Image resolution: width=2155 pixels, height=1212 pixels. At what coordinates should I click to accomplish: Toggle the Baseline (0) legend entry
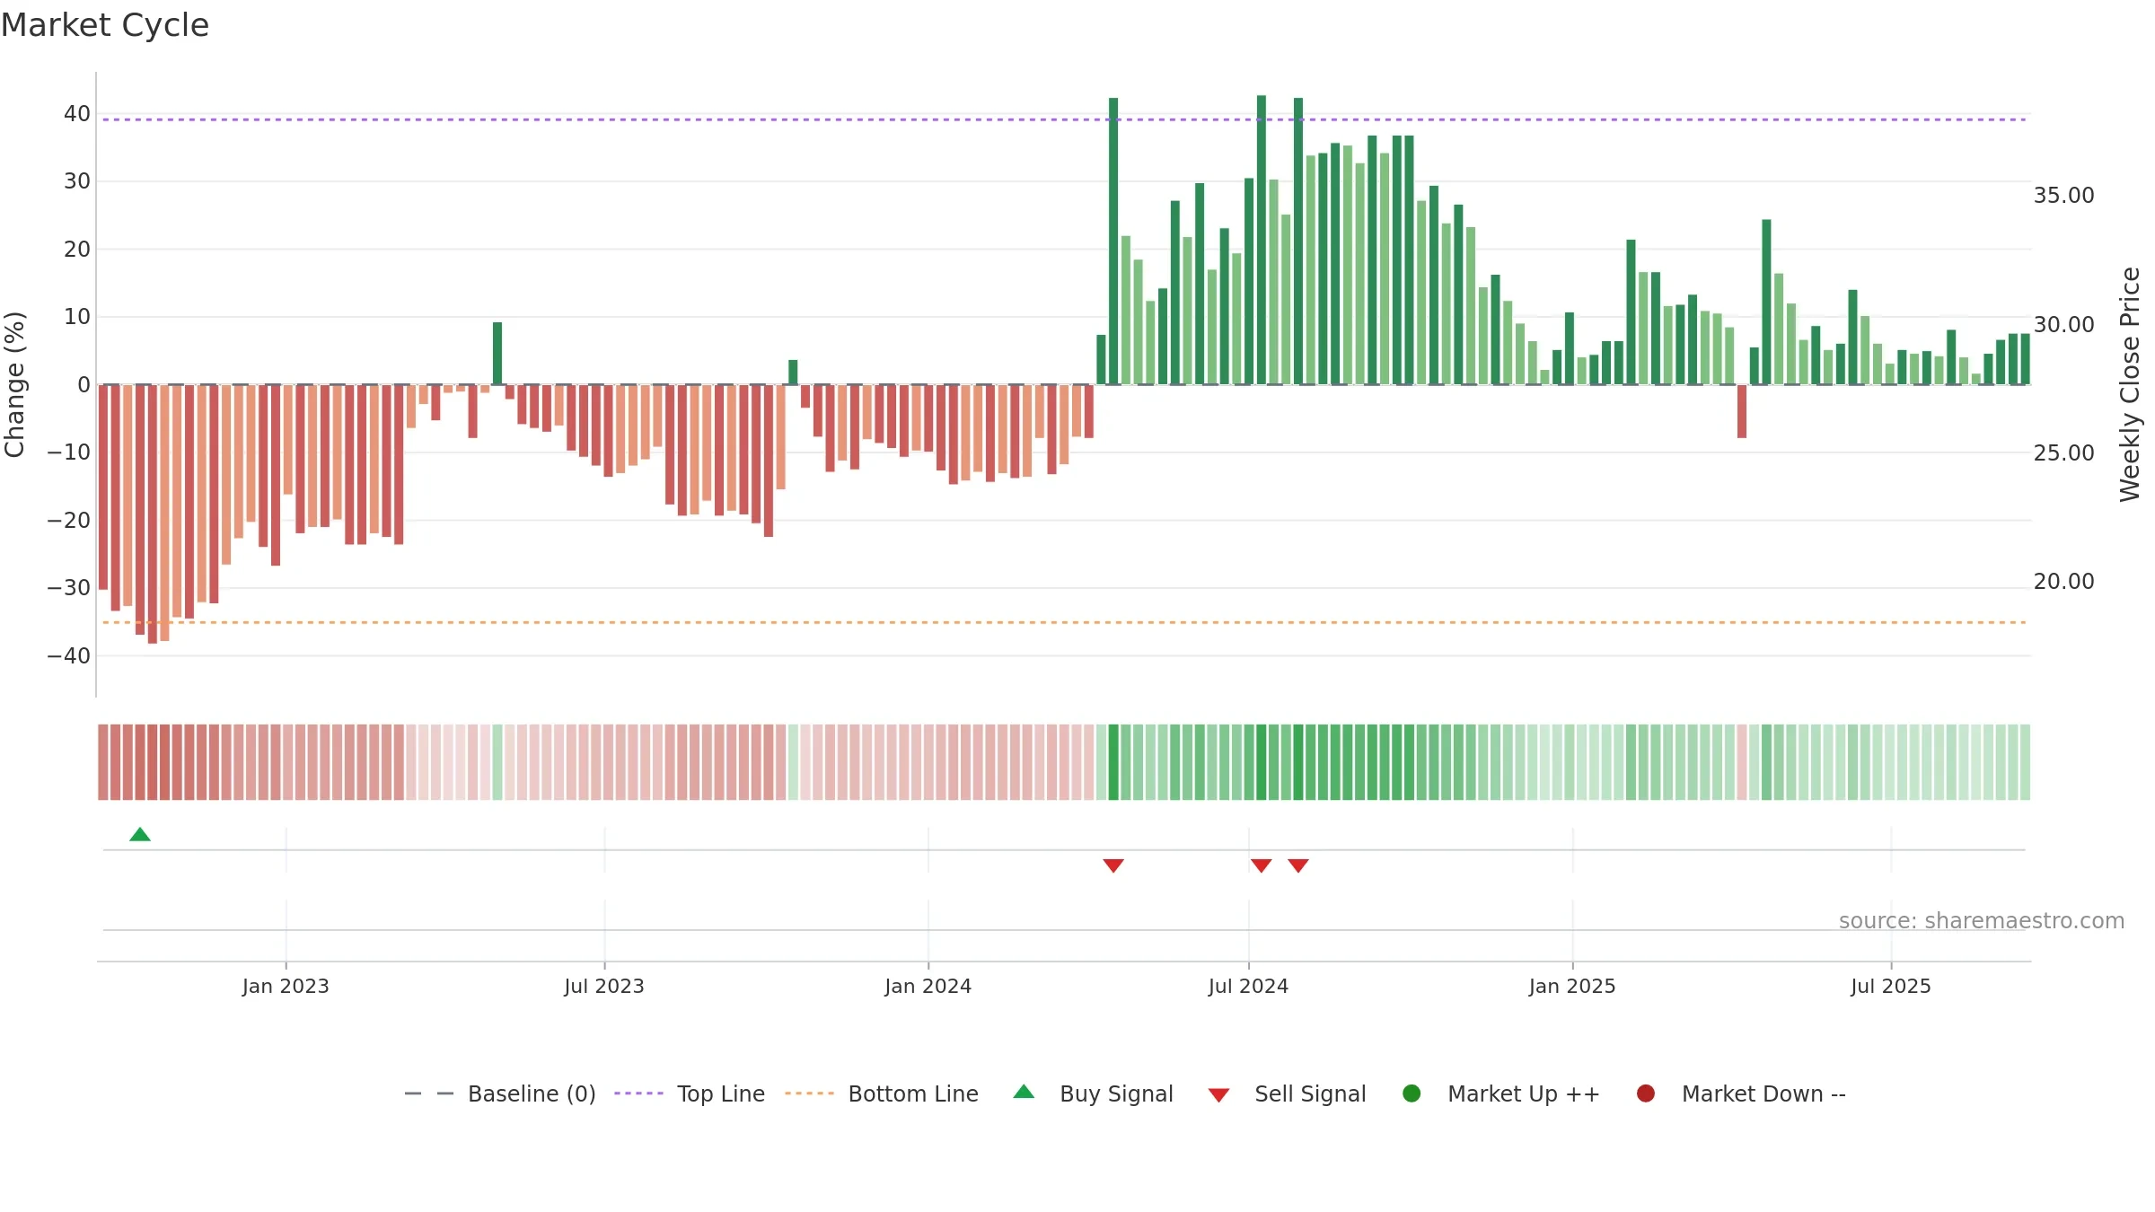[x=500, y=1093]
